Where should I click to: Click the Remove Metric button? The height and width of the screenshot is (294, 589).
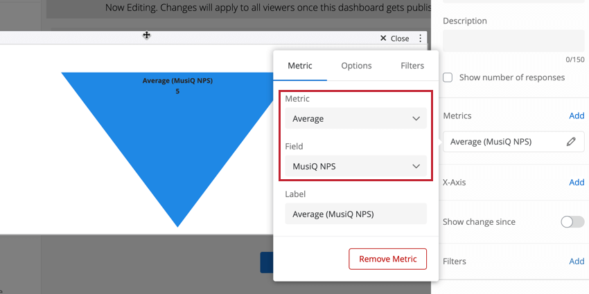[x=387, y=259]
